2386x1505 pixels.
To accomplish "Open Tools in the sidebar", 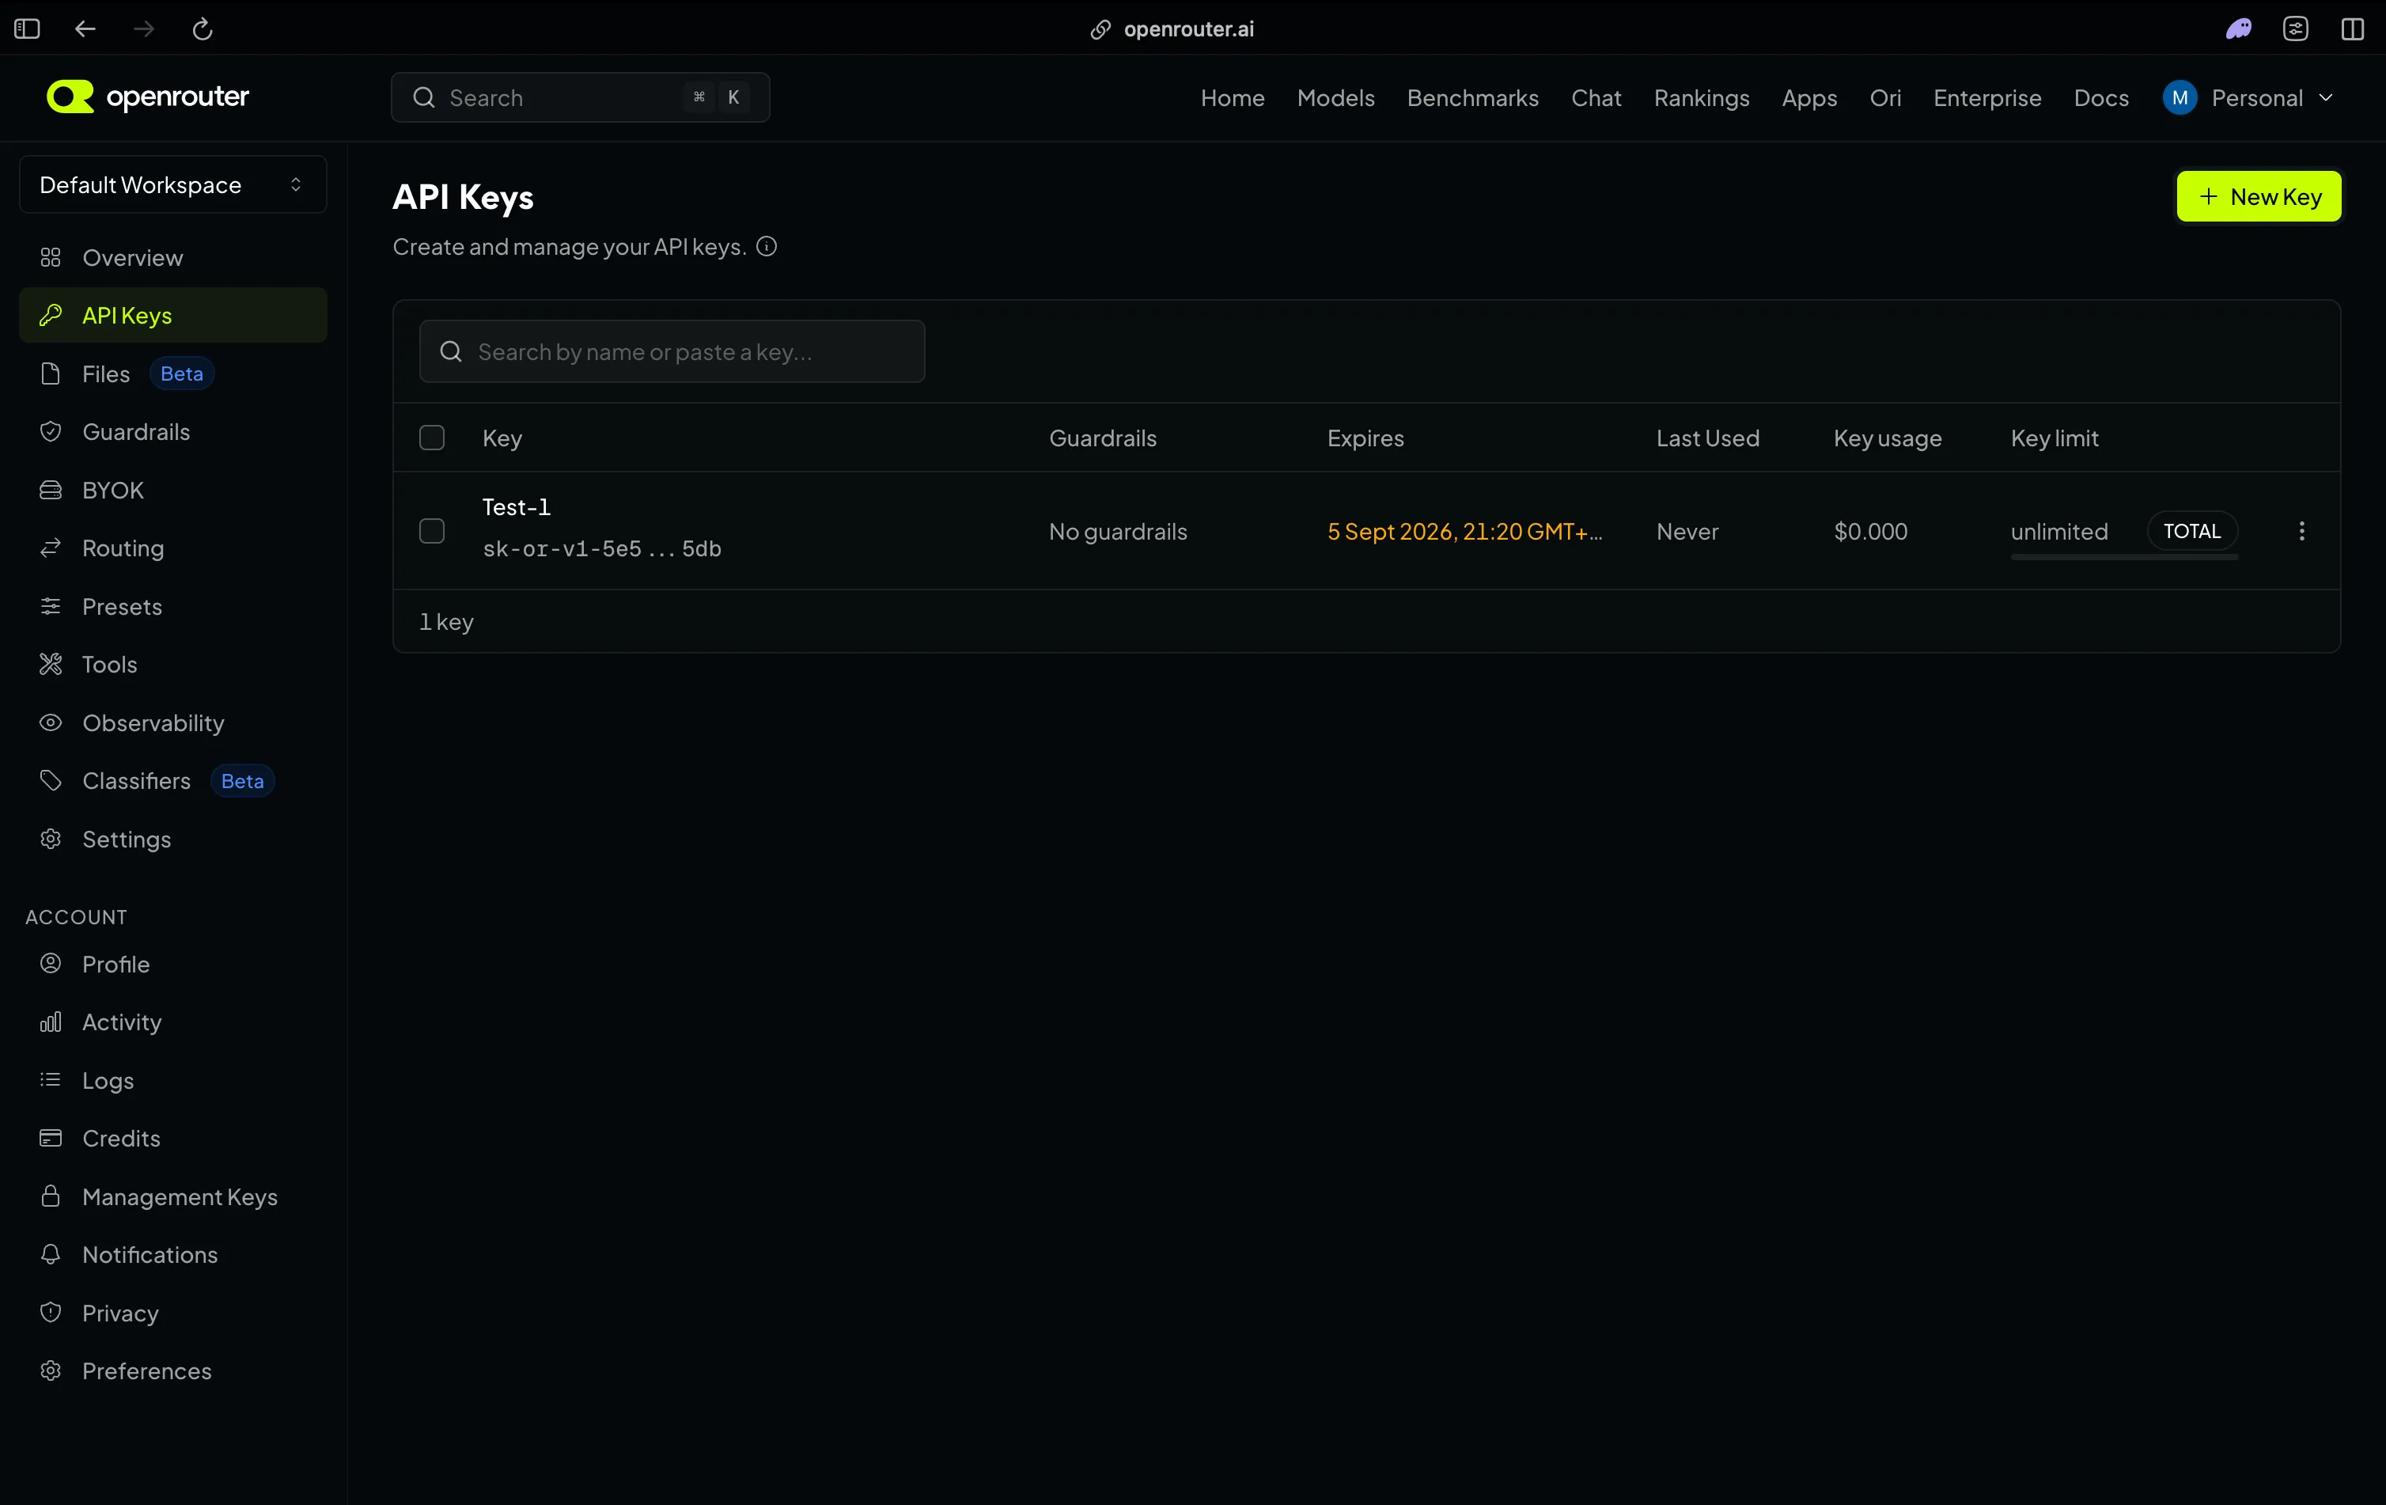I will coord(172,664).
